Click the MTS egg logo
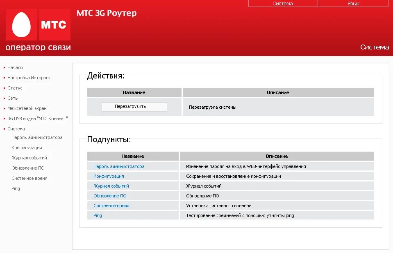 coord(22,25)
